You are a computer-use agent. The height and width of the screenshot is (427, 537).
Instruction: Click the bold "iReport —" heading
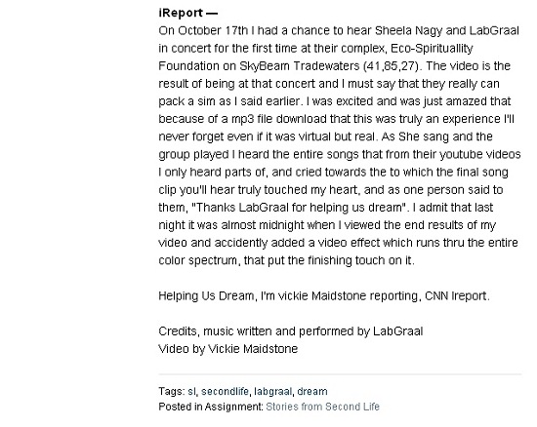[188, 13]
